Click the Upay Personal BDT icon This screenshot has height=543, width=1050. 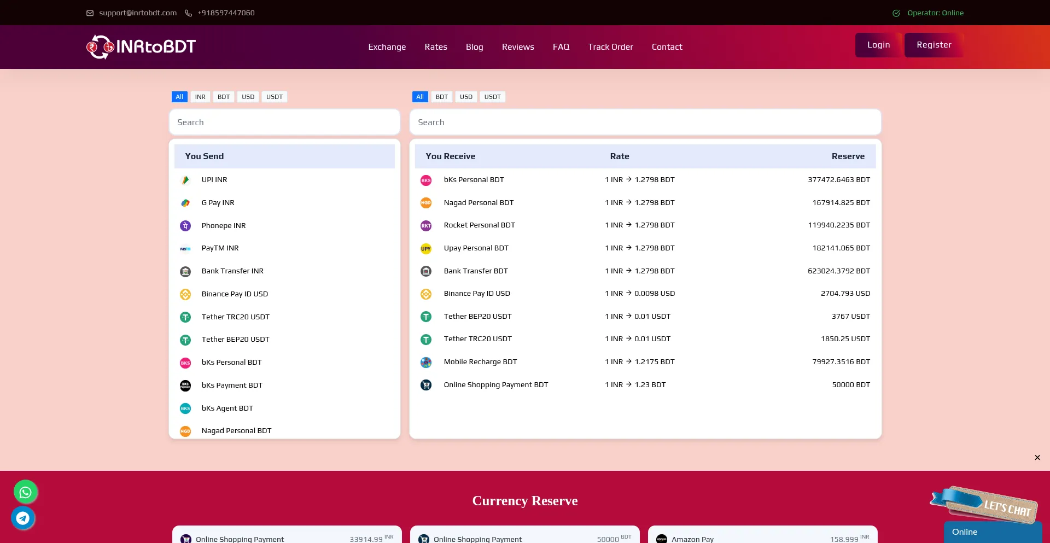click(426, 248)
